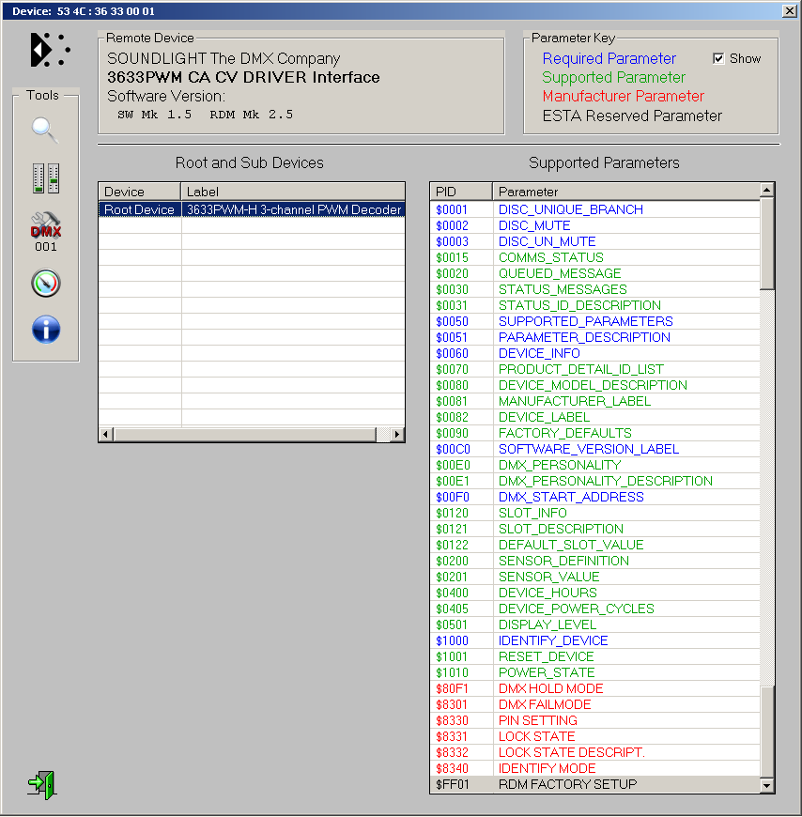
Task: Open the gauge sensor tool icon
Action: click(x=45, y=283)
